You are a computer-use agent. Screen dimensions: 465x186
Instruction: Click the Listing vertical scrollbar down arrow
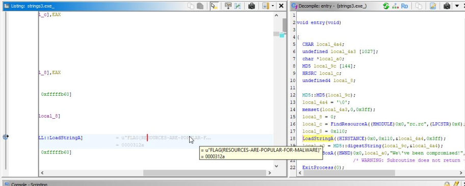point(276,166)
